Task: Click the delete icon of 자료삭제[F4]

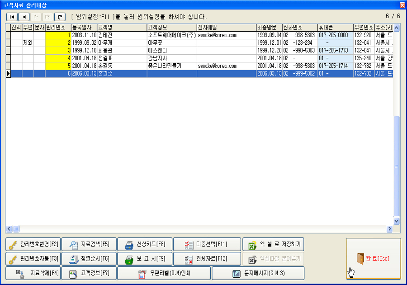Action: pyautogui.click(x=20, y=274)
